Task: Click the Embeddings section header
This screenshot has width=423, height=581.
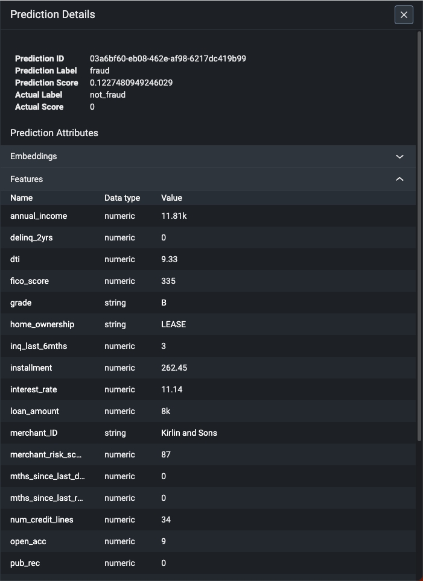Action: point(34,157)
